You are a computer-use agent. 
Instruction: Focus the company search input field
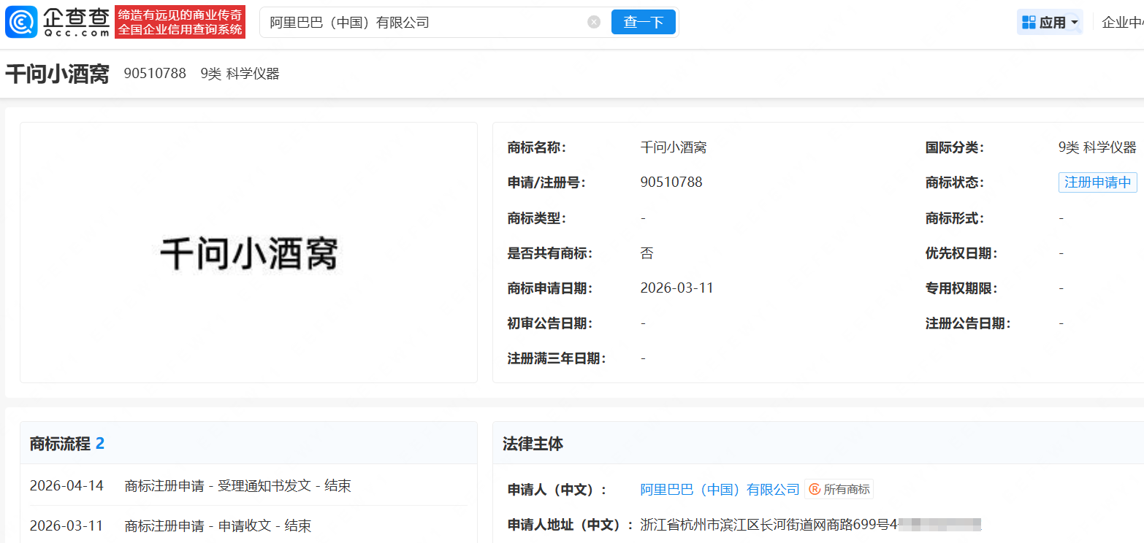point(424,23)
